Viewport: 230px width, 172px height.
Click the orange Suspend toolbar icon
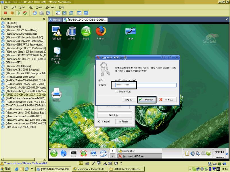pyautogui.click(x=12, y=13)
